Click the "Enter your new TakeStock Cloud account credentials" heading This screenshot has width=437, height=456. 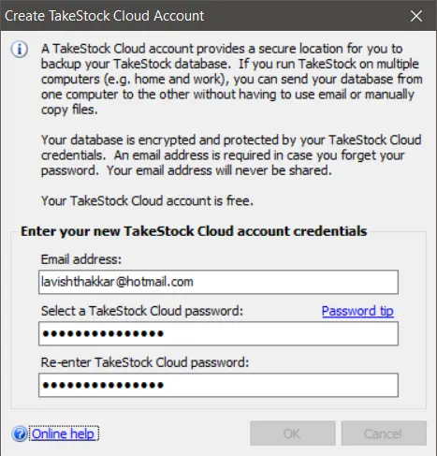pos(194,231)
